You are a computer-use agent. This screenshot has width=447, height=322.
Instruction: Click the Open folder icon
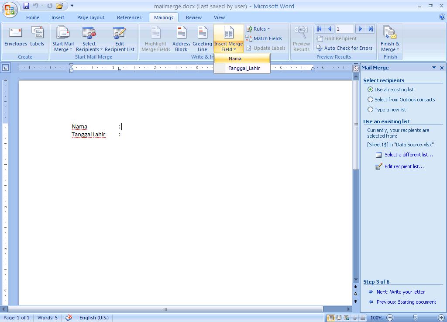59,5
